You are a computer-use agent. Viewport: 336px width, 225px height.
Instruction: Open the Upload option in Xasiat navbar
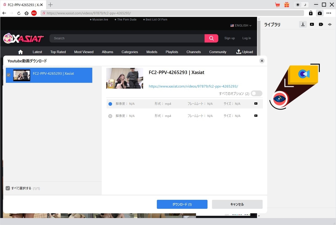pyautogui.click(x=244, y=52)
